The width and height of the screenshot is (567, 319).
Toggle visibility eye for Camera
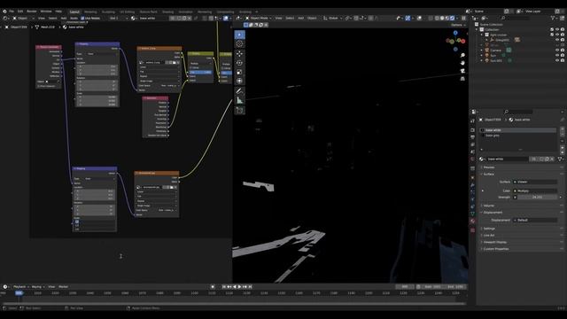(x=557, y=51)
